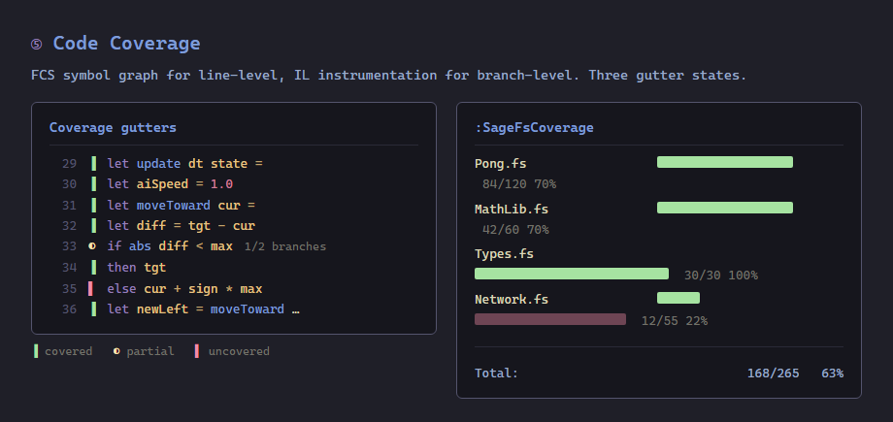Click the green covered legend marker
Image resolution: width=893 pixels, height=422 pixels.
pos(36,351)
